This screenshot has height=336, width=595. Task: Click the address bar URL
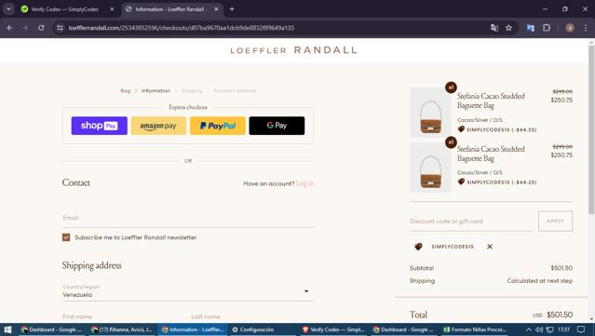(182, 28)
